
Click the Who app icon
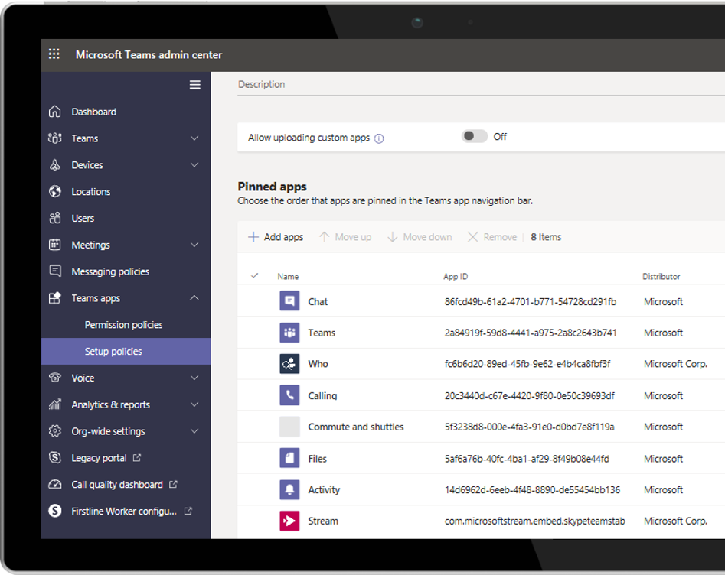(x=289, y=364)
